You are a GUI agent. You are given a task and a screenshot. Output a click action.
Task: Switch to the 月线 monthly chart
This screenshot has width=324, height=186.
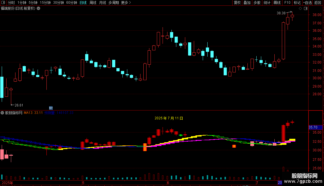pos(102,3)
